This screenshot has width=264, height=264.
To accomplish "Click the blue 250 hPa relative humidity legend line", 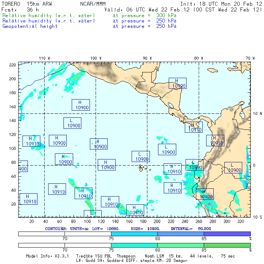I will click(x=49, y=21).
